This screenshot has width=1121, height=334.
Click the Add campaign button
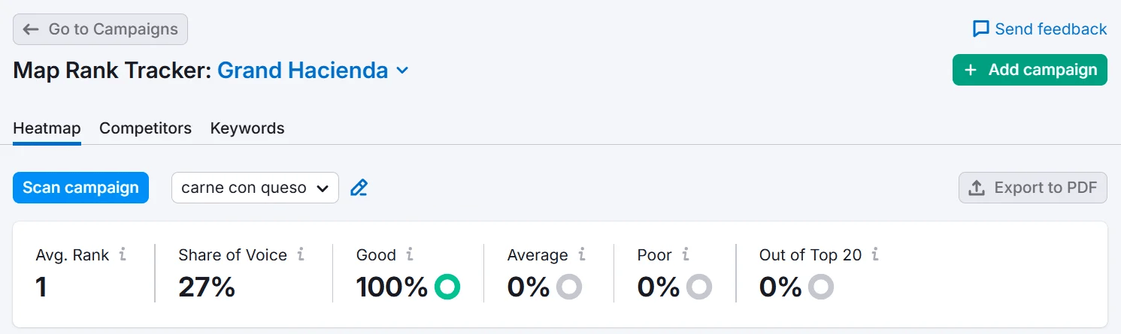point(1029,70)
